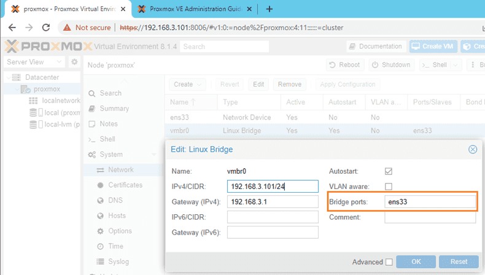Image resolution: width=485 pixels, height=275 pixels.
Task: Enable the Advanced checkbox
Action: pos(389,262)
